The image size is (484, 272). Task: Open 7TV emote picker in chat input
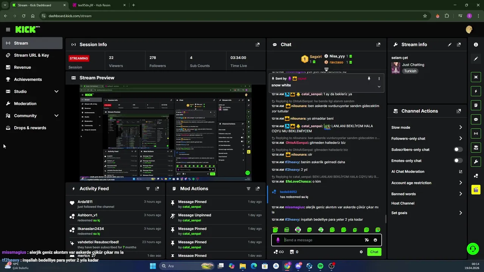pyautogui.click(x=366, y=240)
